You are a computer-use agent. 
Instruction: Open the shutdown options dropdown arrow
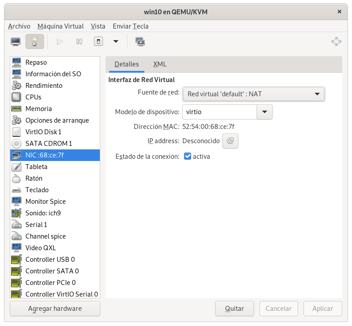pyautogui.click(x=116, y=41)
